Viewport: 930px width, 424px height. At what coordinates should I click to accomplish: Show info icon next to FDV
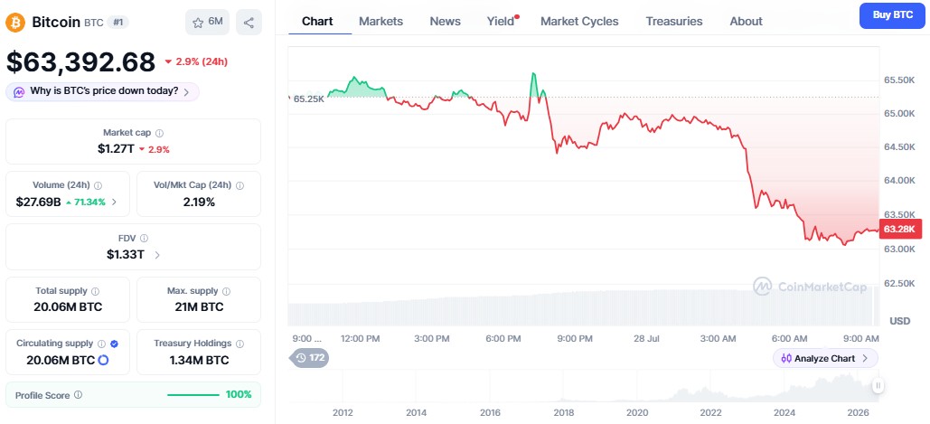pyautogui.click(x=144, y=239)
